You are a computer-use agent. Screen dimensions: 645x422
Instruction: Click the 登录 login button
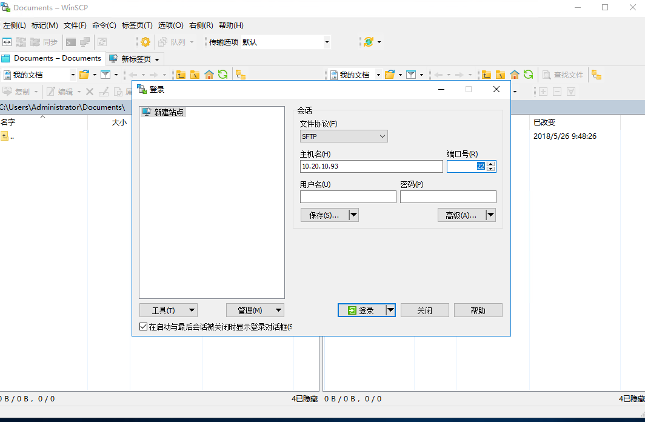(362, 310)
